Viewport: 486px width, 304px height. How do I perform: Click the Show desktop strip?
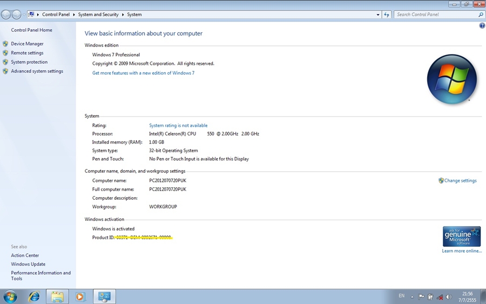coord(483,296)
